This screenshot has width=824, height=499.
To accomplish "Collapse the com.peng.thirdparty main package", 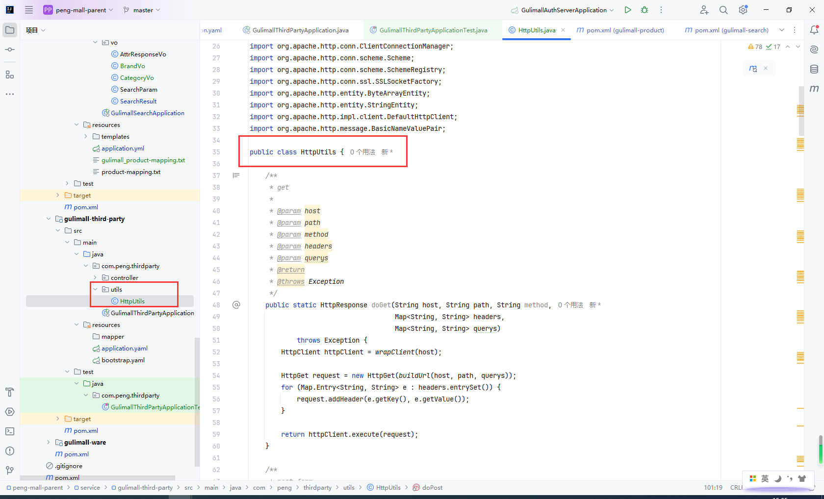I will pyautogui.click(x=86, y=266).
